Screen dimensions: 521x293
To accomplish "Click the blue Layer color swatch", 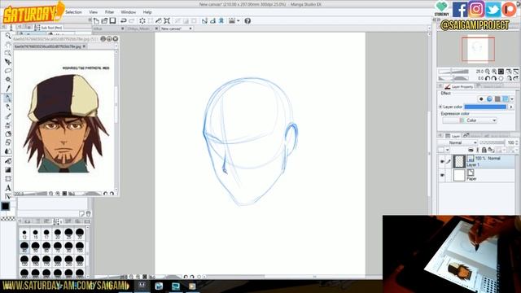I will point(485,107).
